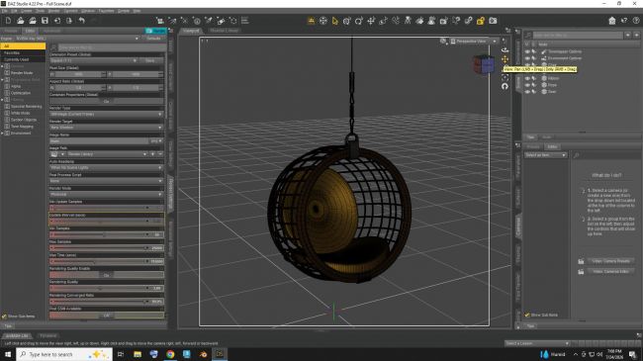Toggle Show Sub Items checkbox in render settings
The image size is (643, 361).
click(x=5, y=316)
